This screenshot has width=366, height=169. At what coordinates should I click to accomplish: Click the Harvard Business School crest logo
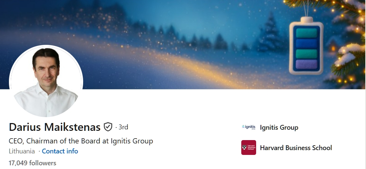pos(249,148)
